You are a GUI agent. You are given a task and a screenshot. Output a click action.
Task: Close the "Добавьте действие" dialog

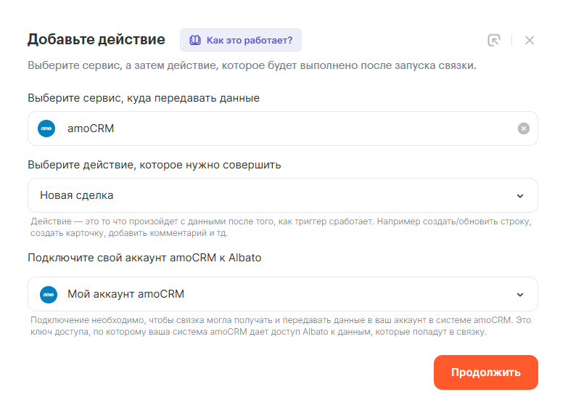click(530, 40)
